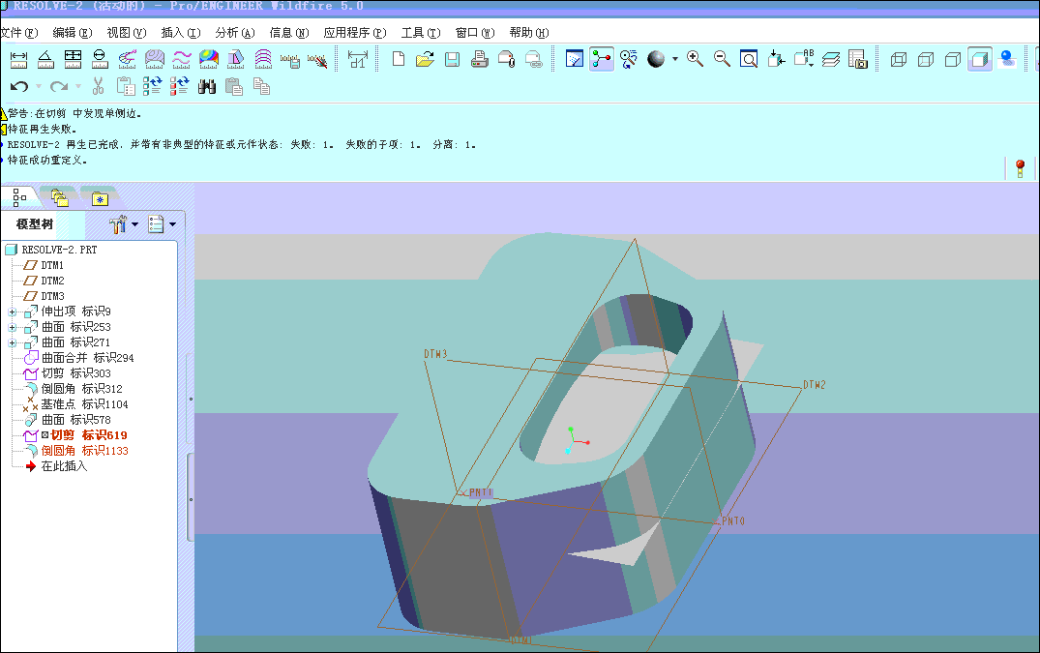This screenshot has width=1040, height=653.
Task: Toggle spin center display
Action: point(602,59)
